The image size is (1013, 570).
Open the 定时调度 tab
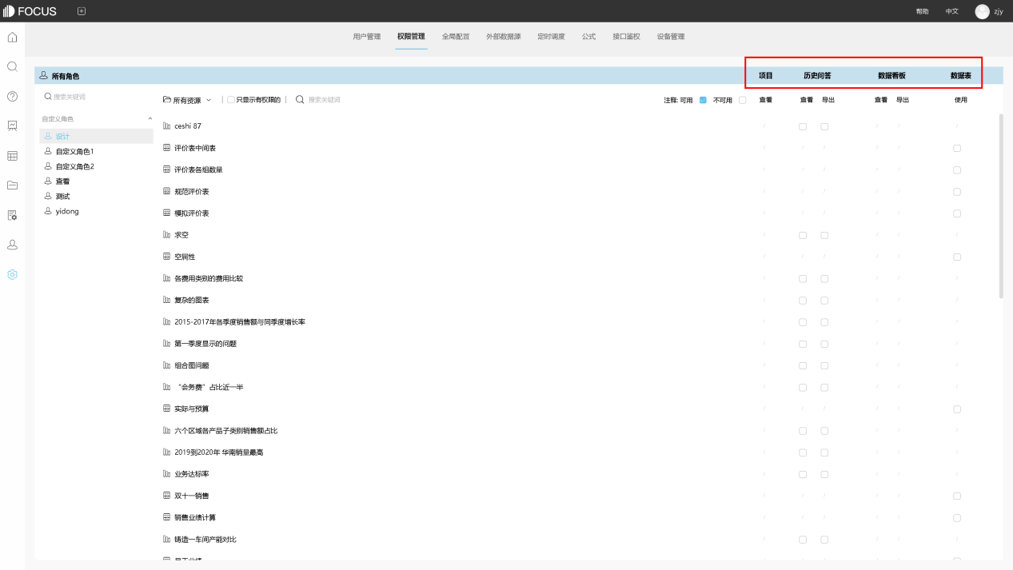click(x=551, y=36)
